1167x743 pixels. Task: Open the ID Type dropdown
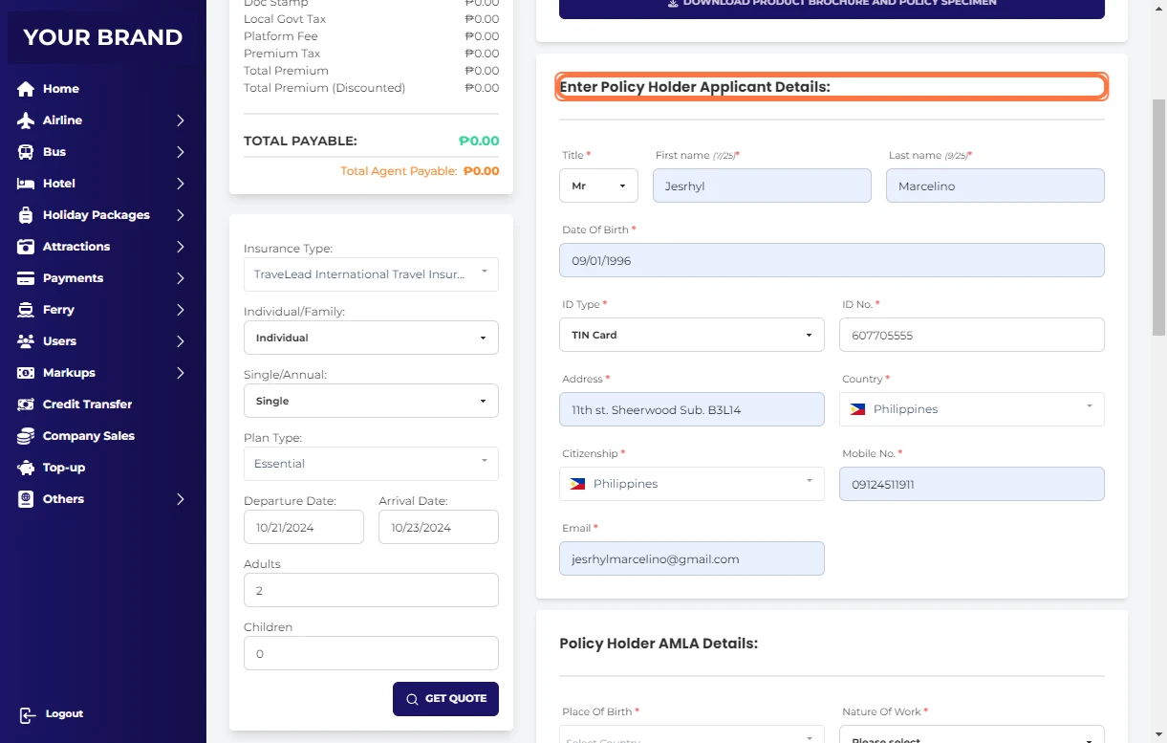point(691,336)
